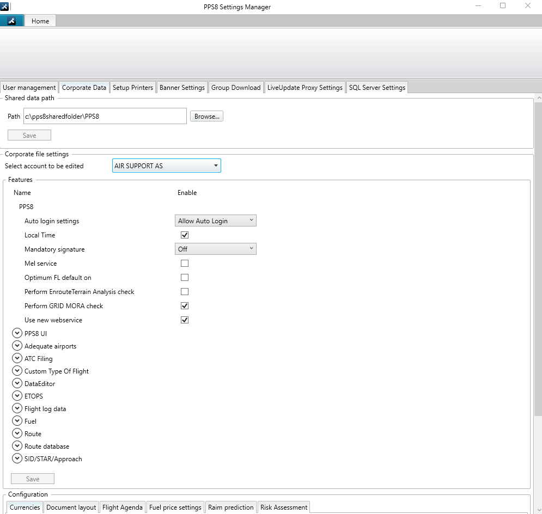Select the Fuel price settings tab
This screenshot has width=542, height=514.
pyautogui.click(x=175, y=507)
